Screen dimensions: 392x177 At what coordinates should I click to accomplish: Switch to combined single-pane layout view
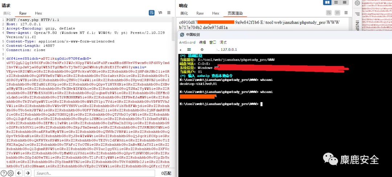point(344,3)
